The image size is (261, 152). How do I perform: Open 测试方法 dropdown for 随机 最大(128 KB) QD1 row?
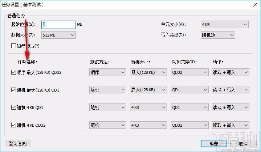coord(108,90)
